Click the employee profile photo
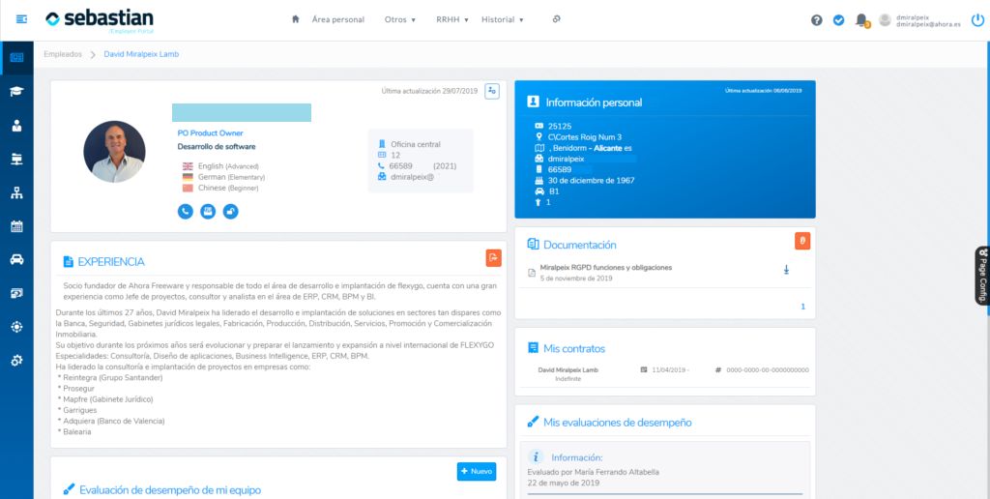990x499 pixels. (x=114, y=152)
